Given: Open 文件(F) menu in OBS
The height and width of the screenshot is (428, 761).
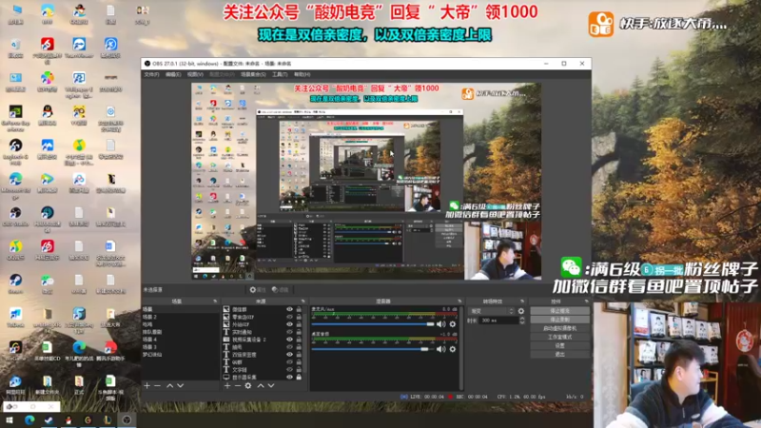Looking at the screenshot, I should pyautogui.click(x=151, y=74).
